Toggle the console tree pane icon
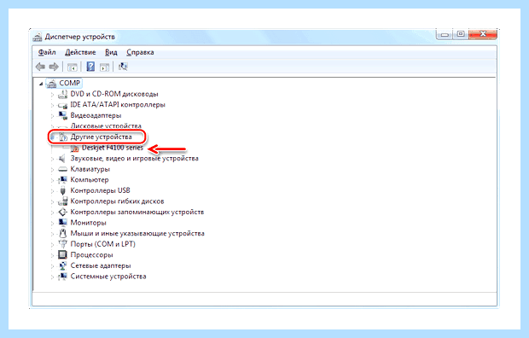The height and width of the screenshot is (338, 529). [x=73, y=67]
